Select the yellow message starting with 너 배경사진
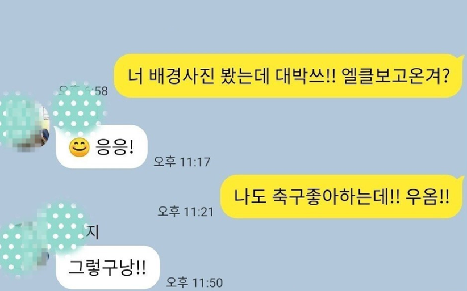The image size is (467, 291). (289, 76)
